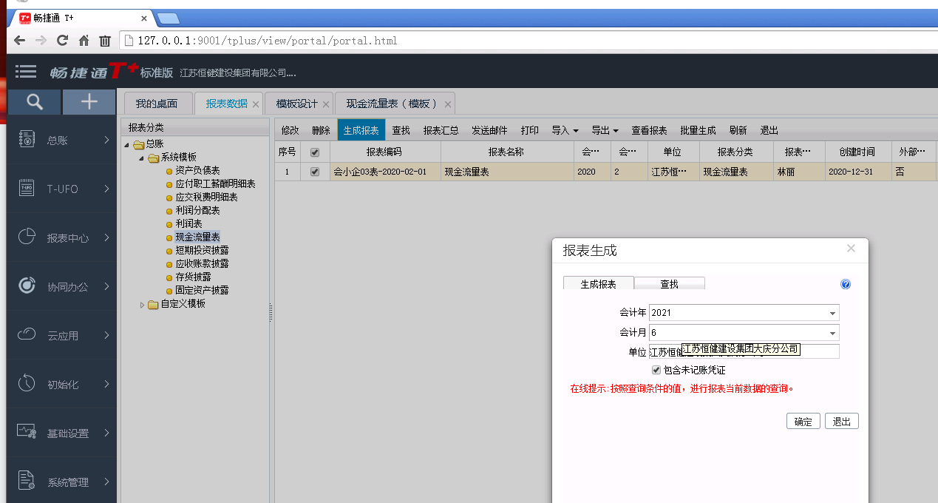Click the 生成报表 toolbar button
Image resolution: width=938 pixels, height=503 pixels.
[x=361, y=130]
